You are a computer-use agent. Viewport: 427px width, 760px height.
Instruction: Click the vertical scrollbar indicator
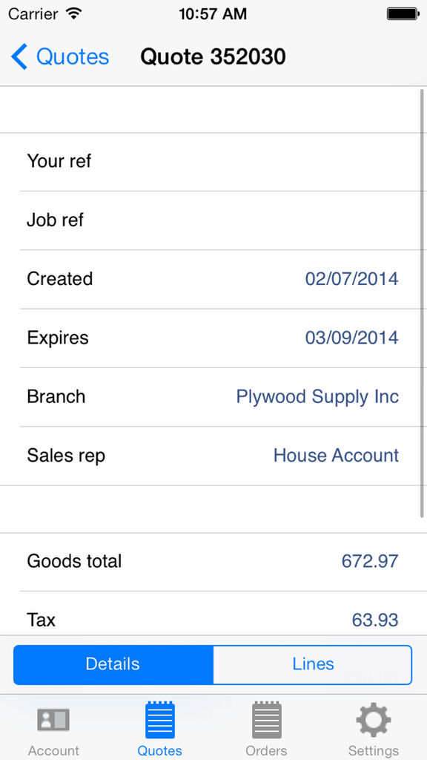tap(423, 304)
